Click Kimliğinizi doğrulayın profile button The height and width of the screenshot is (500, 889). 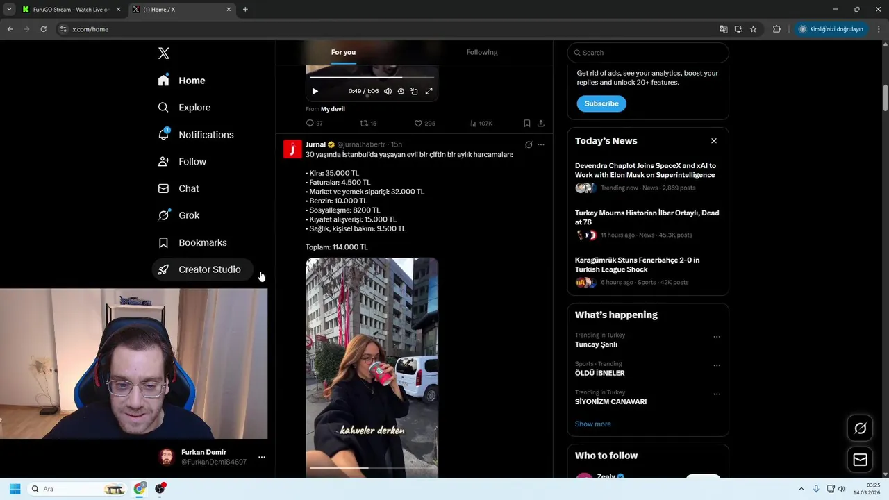[831, 29]
